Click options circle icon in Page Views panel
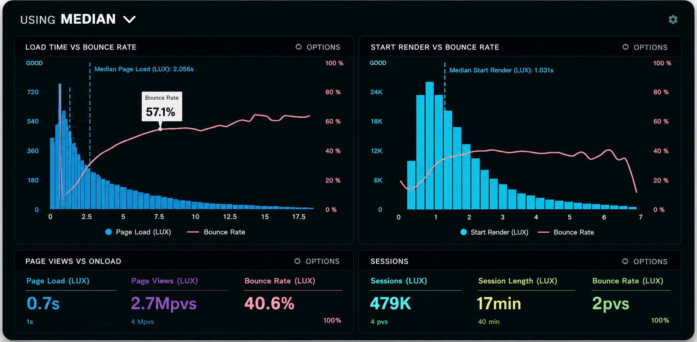The height and width of the screenshot is (342, 697). tap(297, 261)
